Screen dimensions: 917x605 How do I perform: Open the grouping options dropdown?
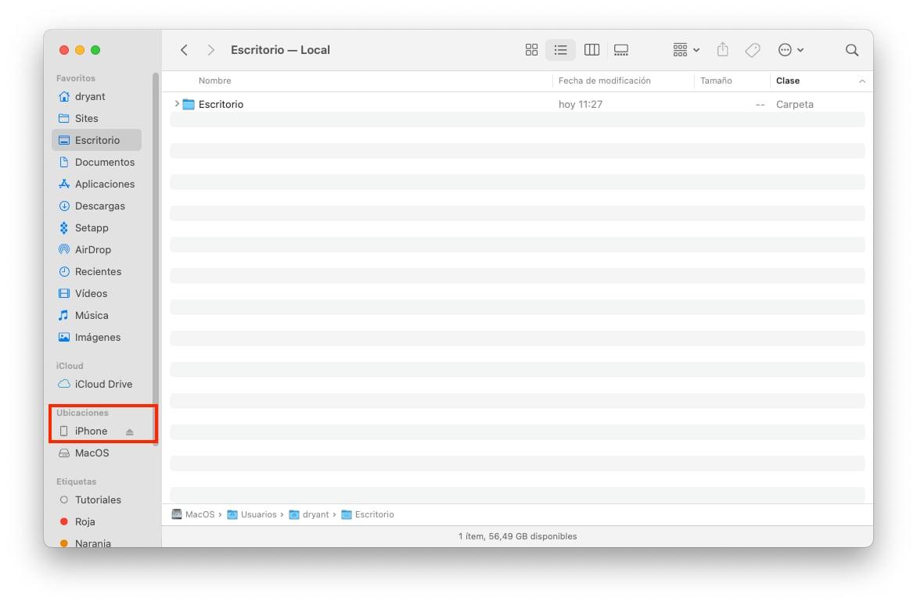click(685, 49)
